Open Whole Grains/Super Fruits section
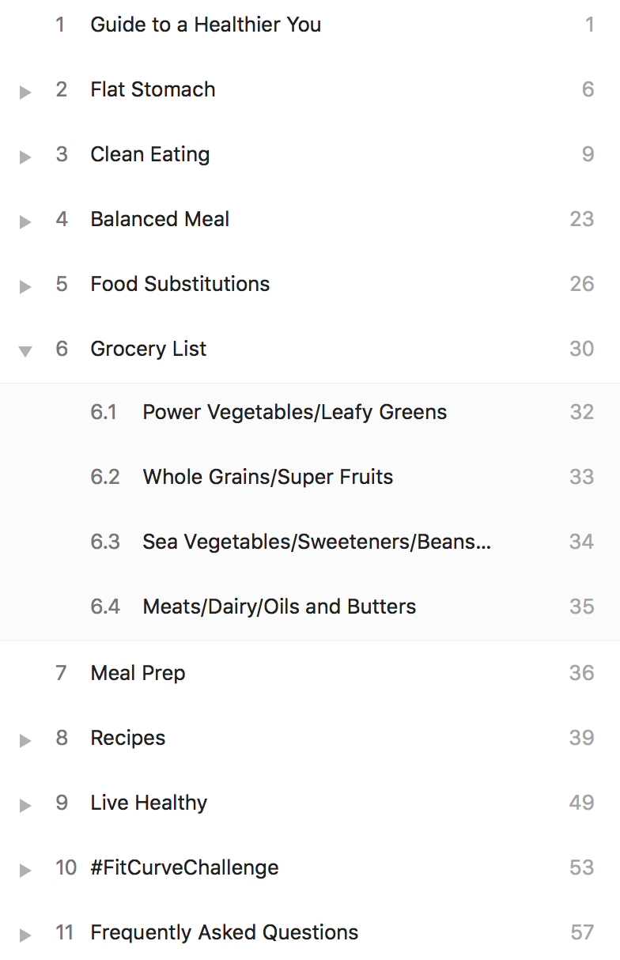620x960 pixels. [x=267, y=478]
